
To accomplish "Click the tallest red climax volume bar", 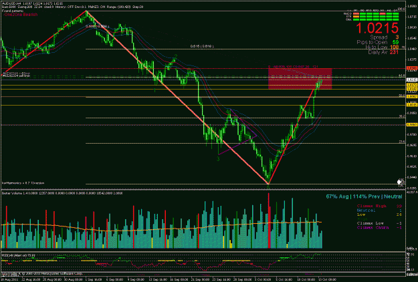I will point(268,221).
